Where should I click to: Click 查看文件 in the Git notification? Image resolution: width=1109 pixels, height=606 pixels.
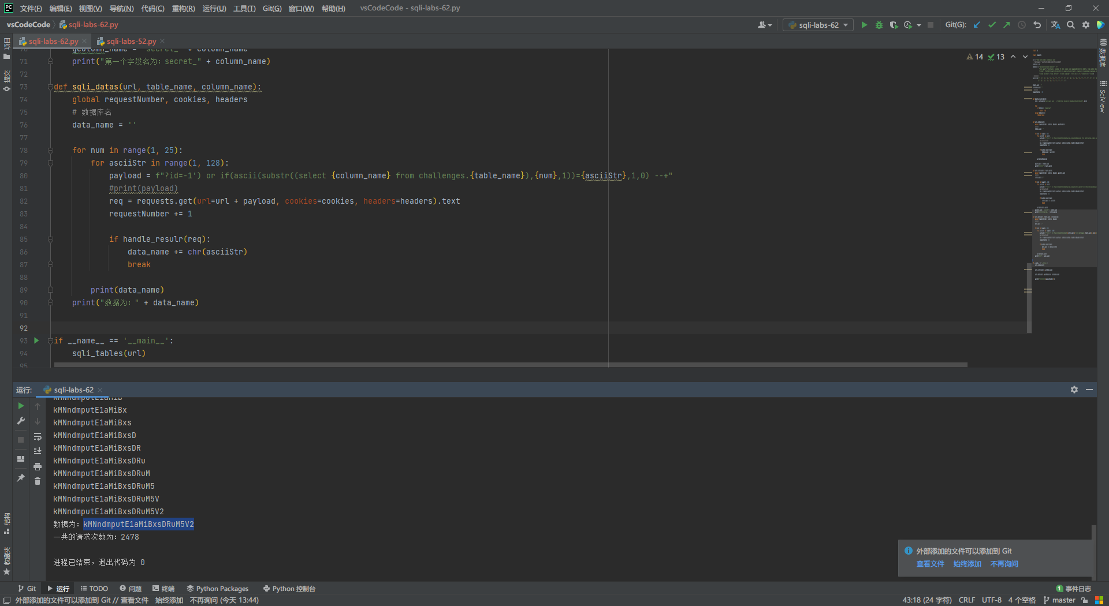pos(929,564)
